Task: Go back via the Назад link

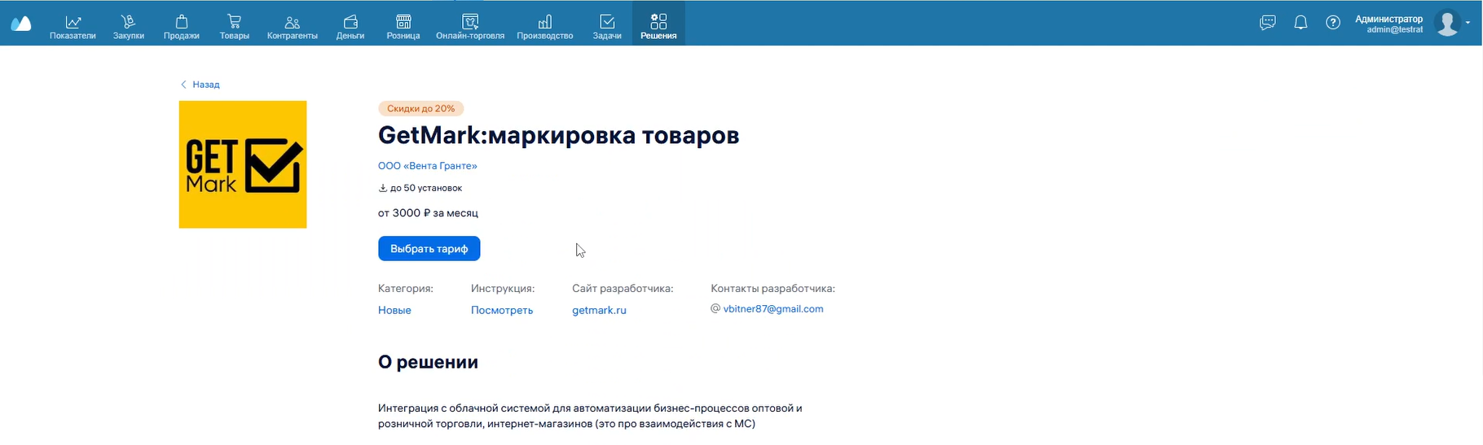Action: (200, 85)
